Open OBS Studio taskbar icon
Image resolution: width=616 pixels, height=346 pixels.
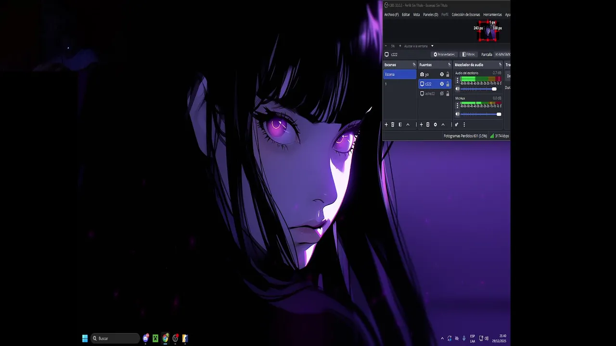point(175,338)
